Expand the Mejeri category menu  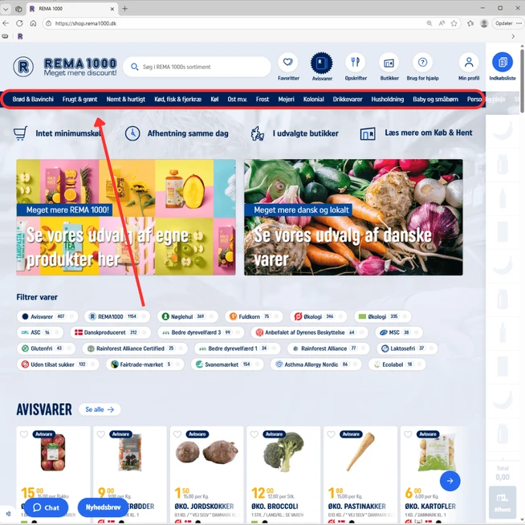coord(285,100)
